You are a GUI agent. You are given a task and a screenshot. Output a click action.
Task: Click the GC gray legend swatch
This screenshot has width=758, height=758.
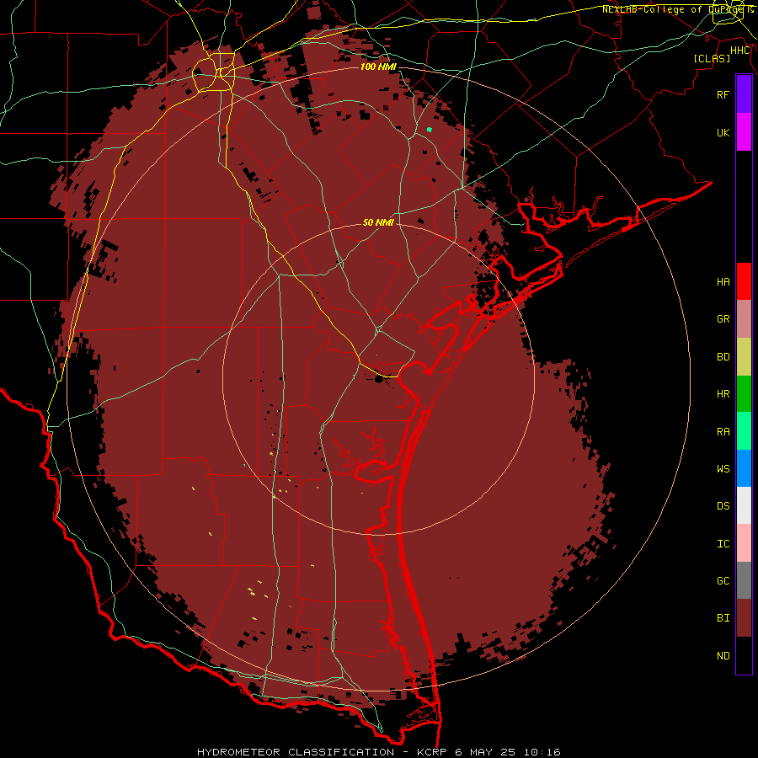point(744,580)
